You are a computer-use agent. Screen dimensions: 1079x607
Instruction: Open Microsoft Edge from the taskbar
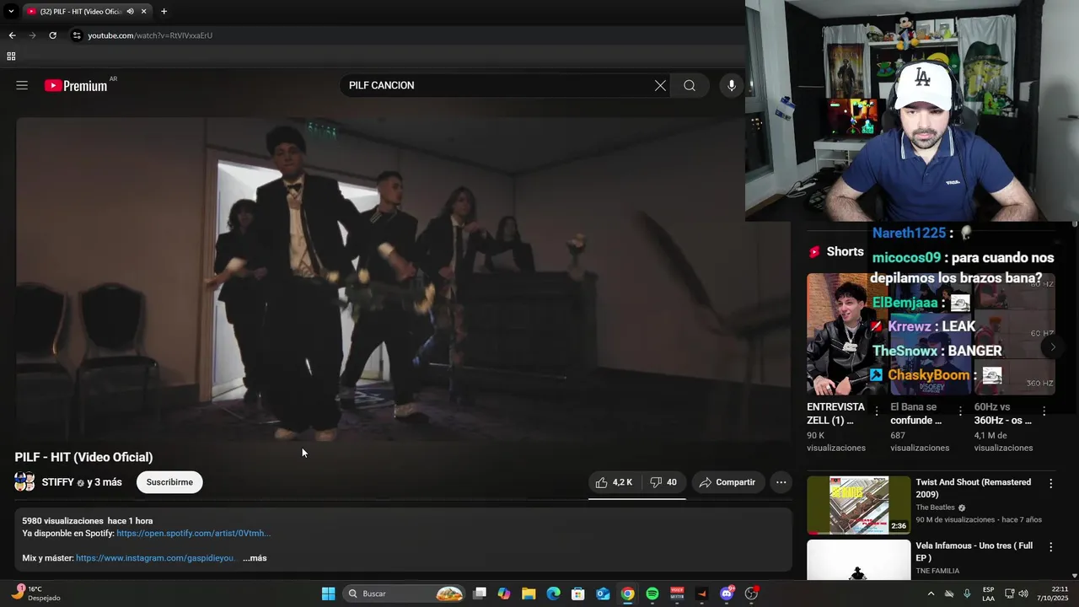point(553,594)
